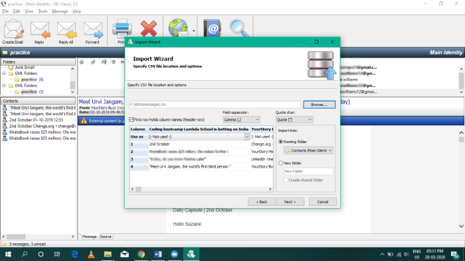Open the Tools menu

[43, 11]
